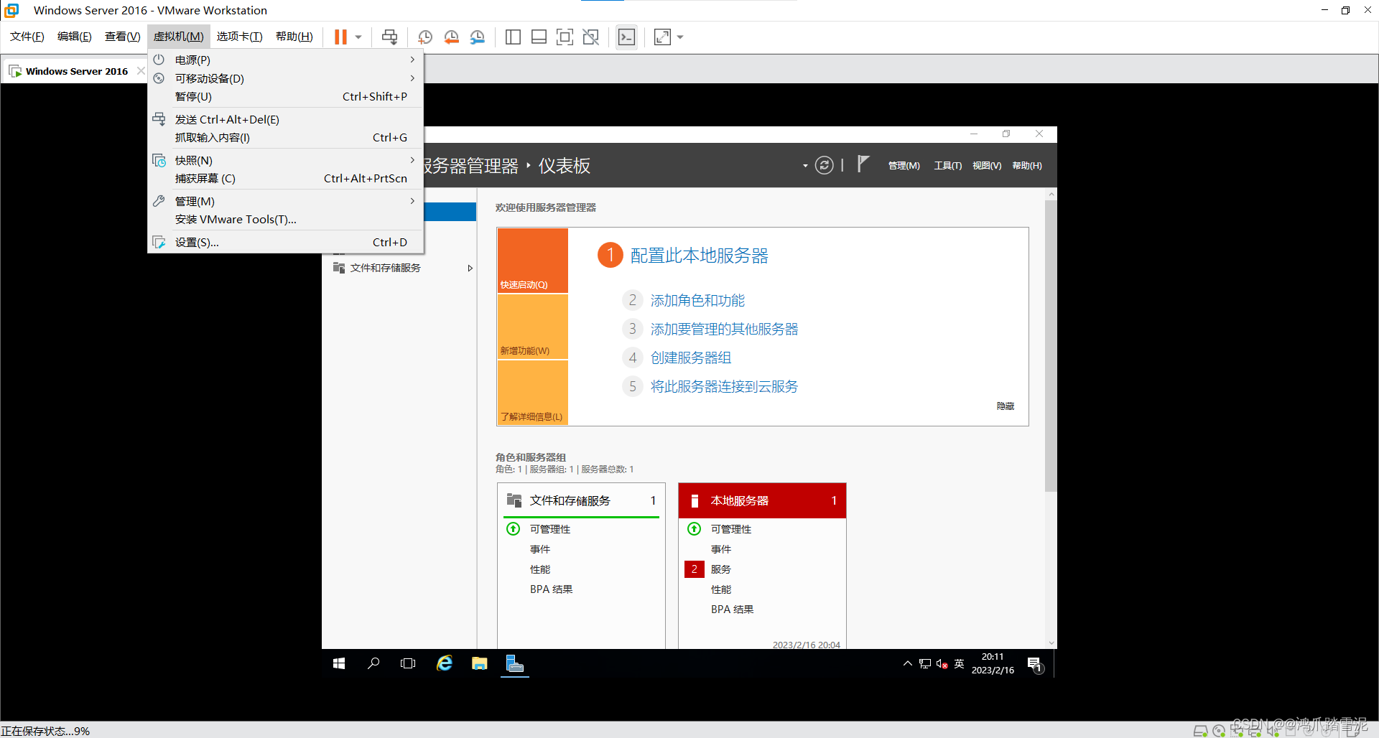This screenshot has height=738, width=1379.
Task: Open the 查看(V) menu
Action: pyautogui.click(x=123, y=36)
